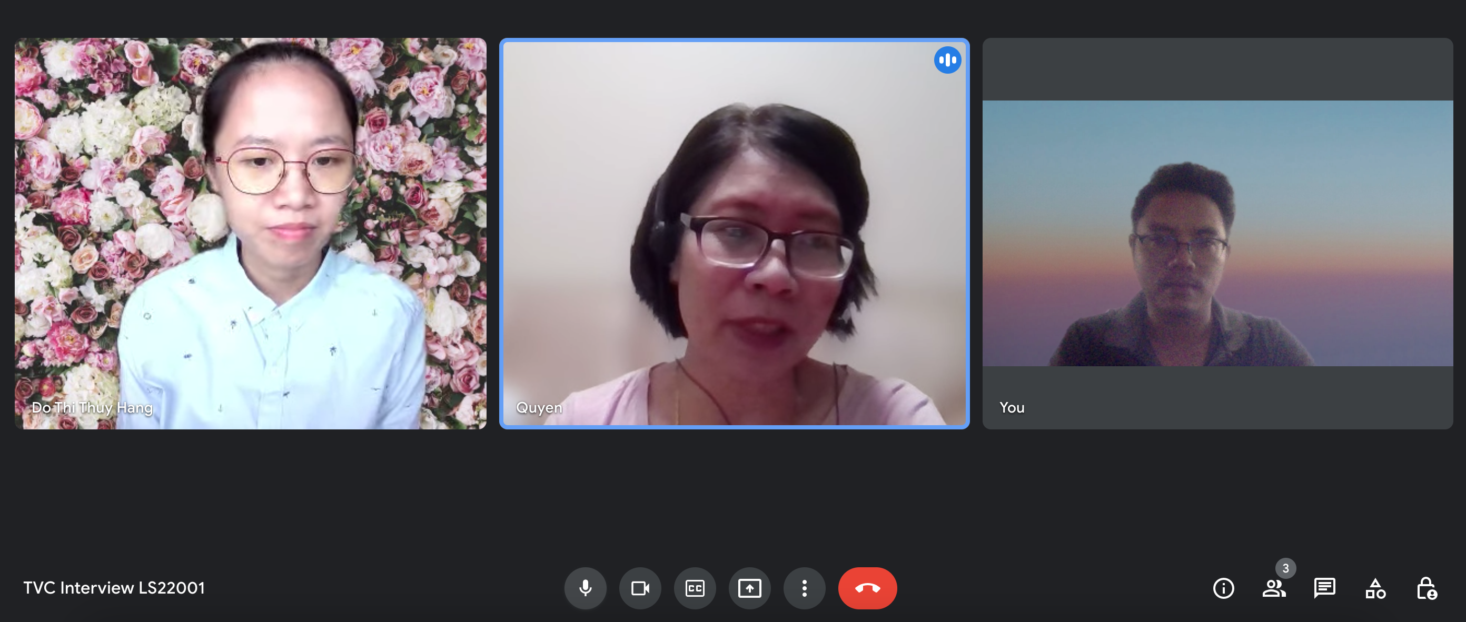This screenshot has height=622, width=1466.
Task: Toggle closed captions on
Action: click(695, 588)
